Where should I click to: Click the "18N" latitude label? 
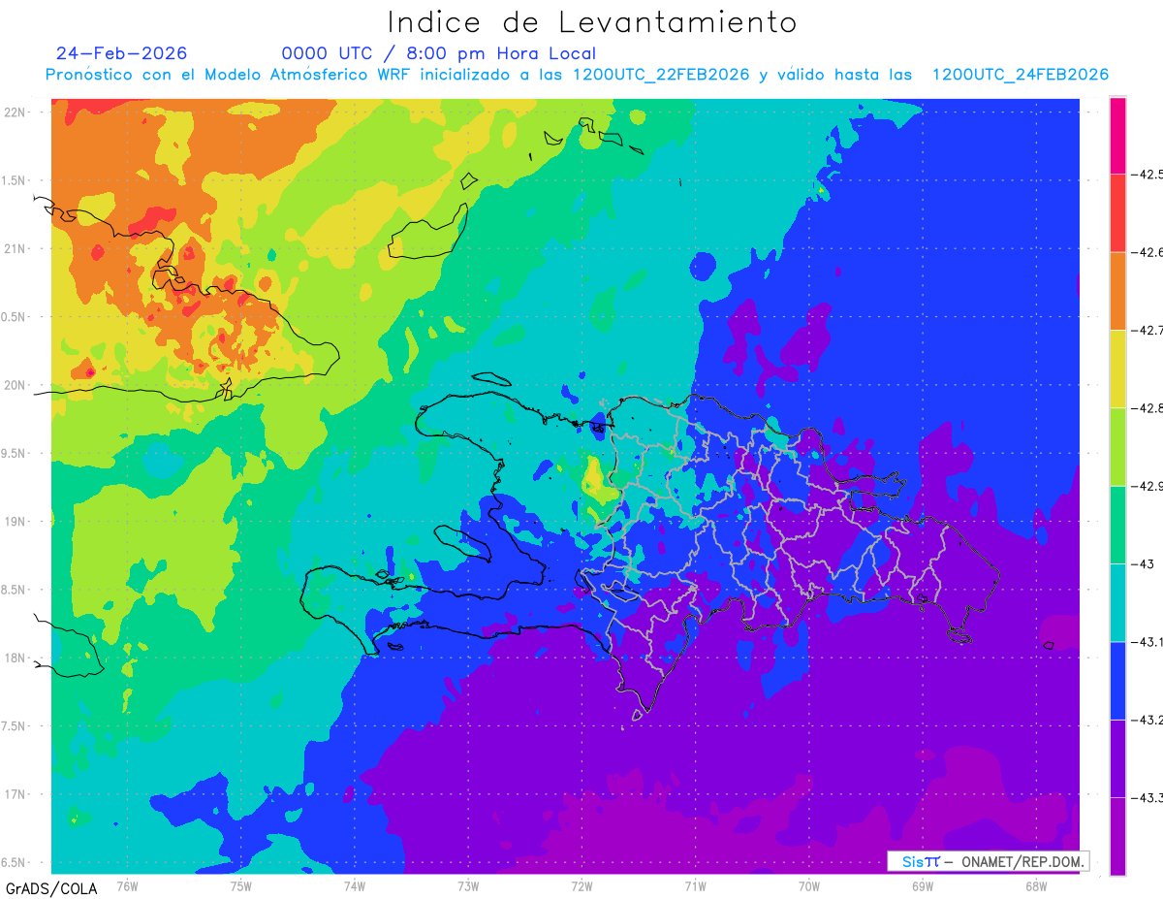click(x=16, y=658)
